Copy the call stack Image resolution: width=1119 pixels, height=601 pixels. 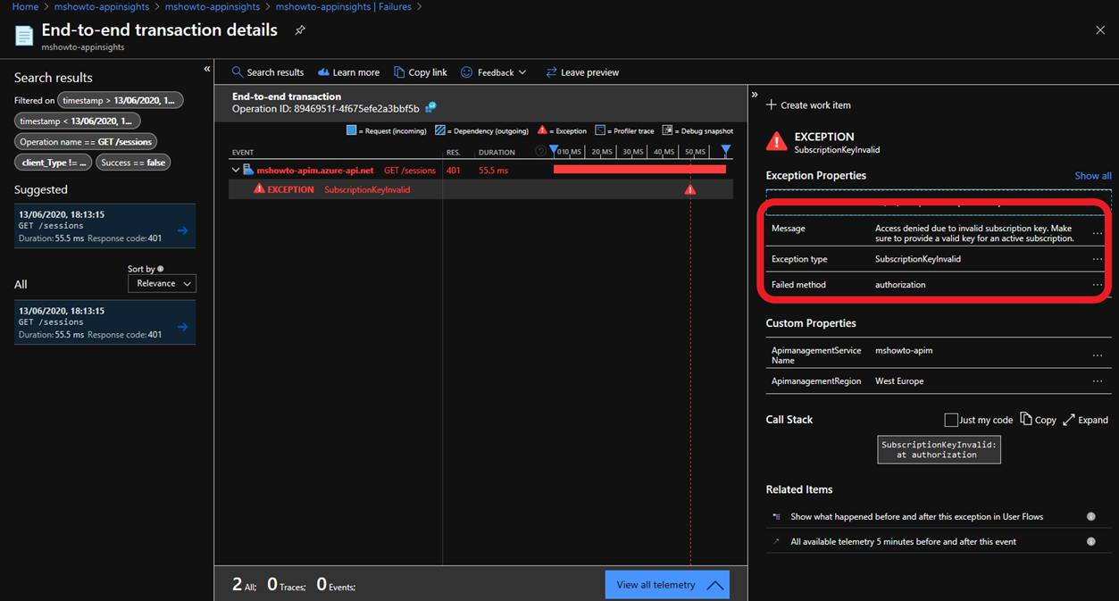(1039, 420)
